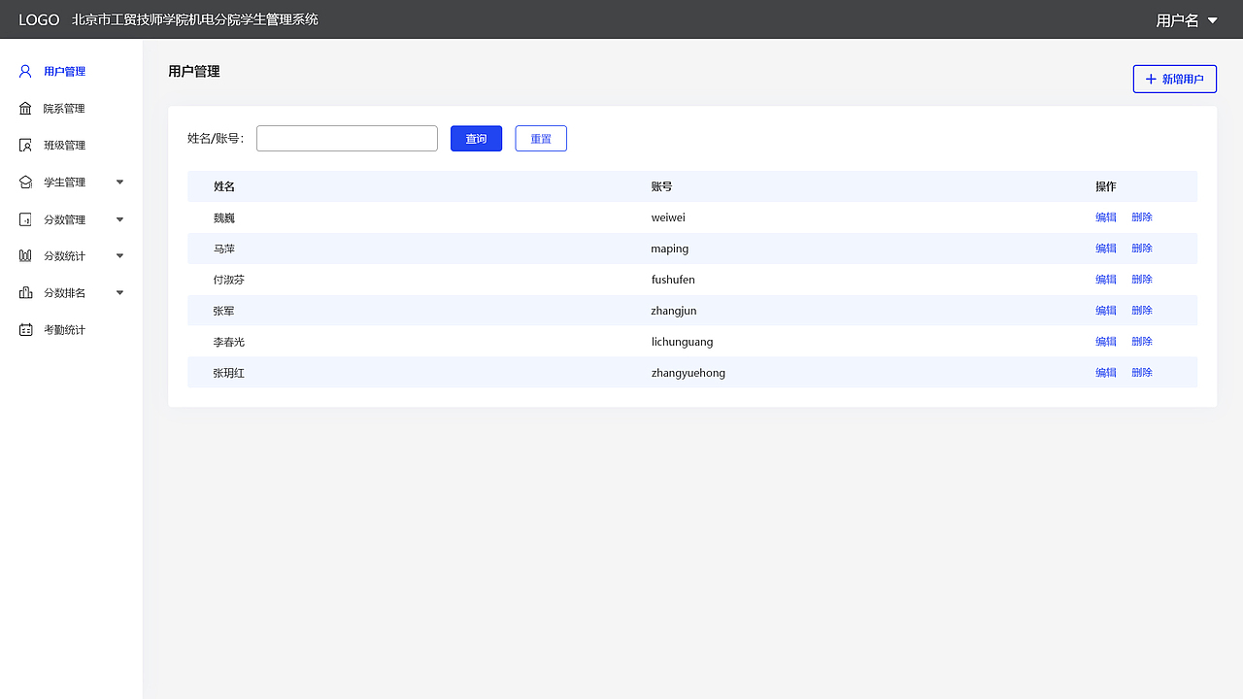Edit the user 付淑芬

[1106, 280]
